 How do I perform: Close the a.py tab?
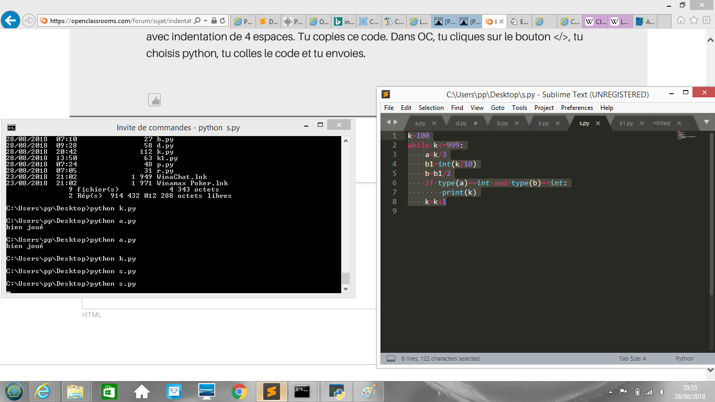point(434,124)
